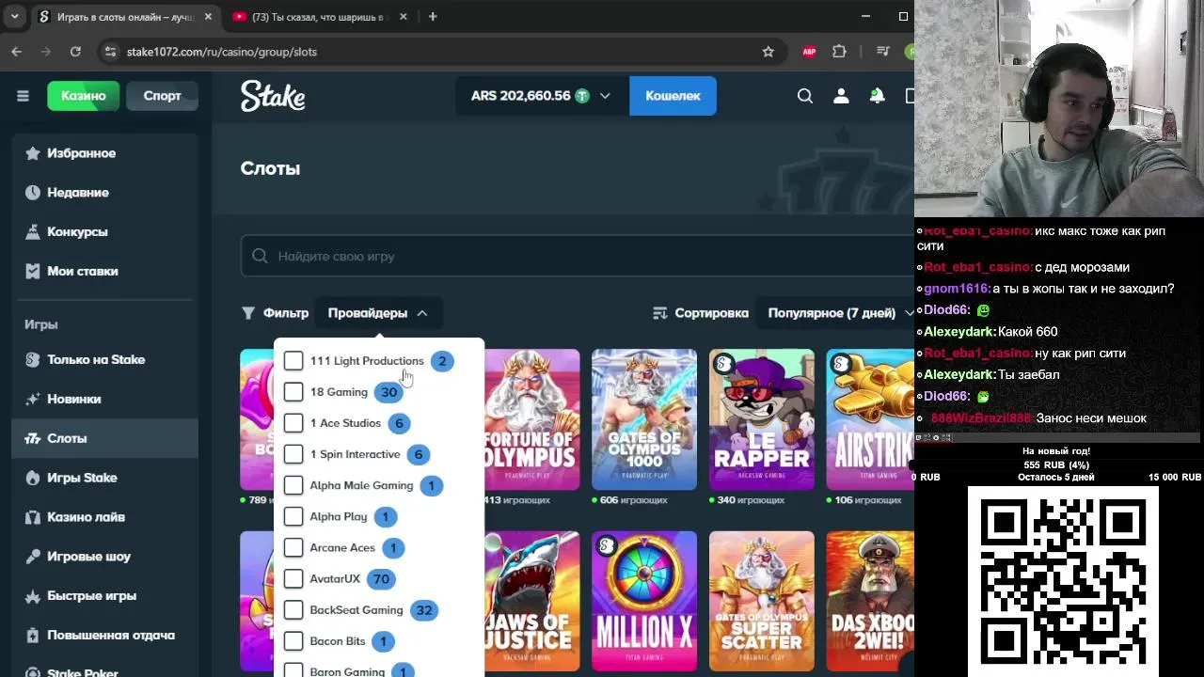Open the user profile icon
The image size is (1204, 677).
pos(841,96)
